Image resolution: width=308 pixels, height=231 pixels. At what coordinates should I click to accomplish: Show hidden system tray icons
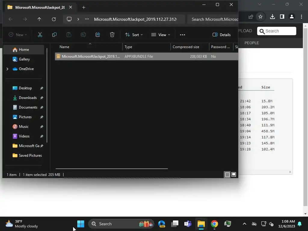[x=244, y=224]
